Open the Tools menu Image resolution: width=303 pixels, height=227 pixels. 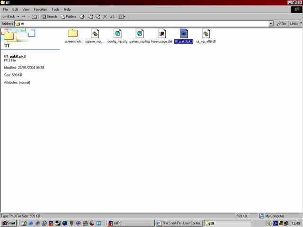[55, 9]
